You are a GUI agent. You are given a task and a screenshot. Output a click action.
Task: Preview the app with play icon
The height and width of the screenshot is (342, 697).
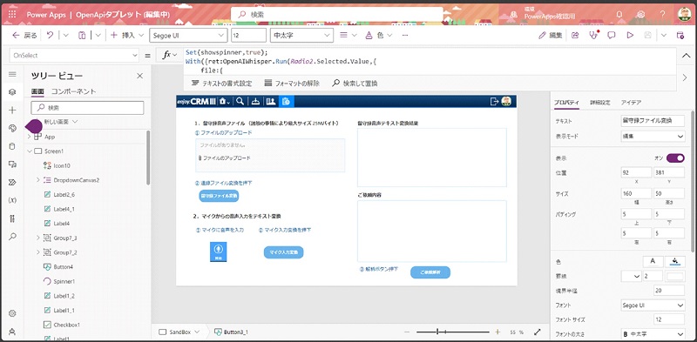(630, 35)
